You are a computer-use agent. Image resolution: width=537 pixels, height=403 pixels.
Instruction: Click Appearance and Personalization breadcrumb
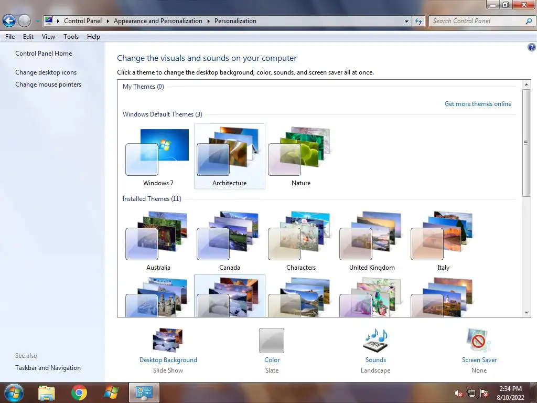158,21
